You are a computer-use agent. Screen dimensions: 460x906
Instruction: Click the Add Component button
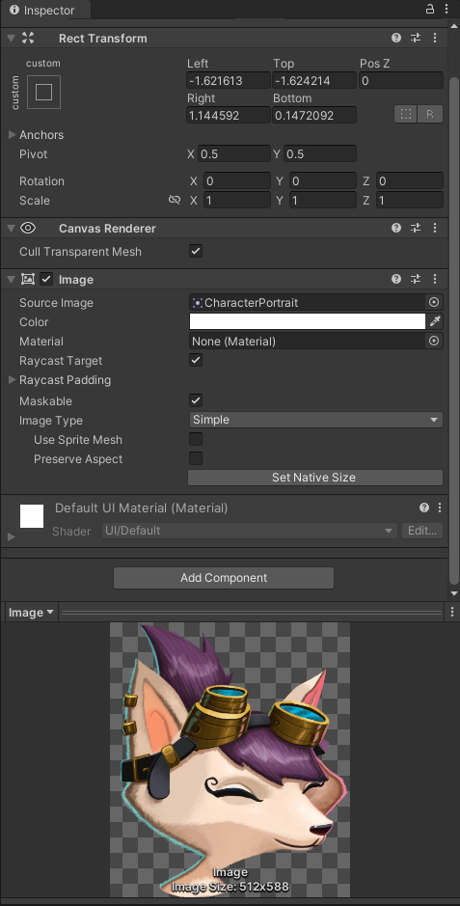pyautogui.click(x=224, y=578)
